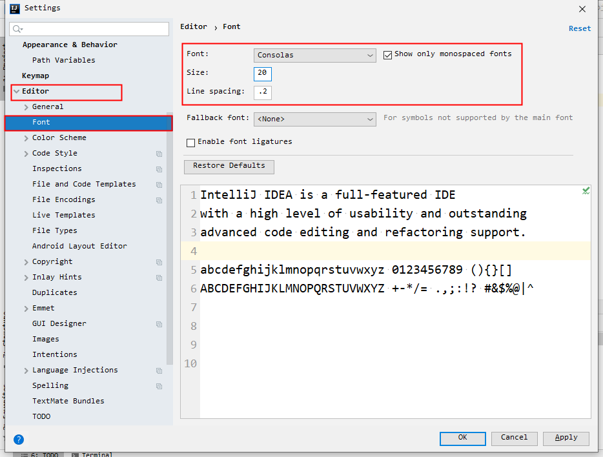The width and height of the screenshot is (603, 457).
Task: Click the settings-copy icon beside Live Templates
Action: pos(159,216)
